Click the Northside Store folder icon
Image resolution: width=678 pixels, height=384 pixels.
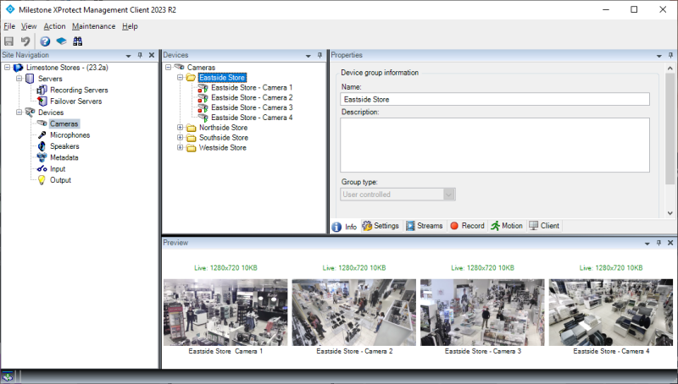(x=191, y=128)
